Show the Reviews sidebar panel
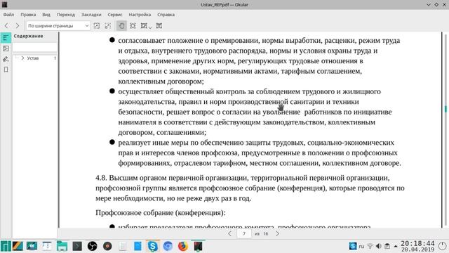Image resolution: width=449 pixels, height=253 pixels. pos(6,59)
